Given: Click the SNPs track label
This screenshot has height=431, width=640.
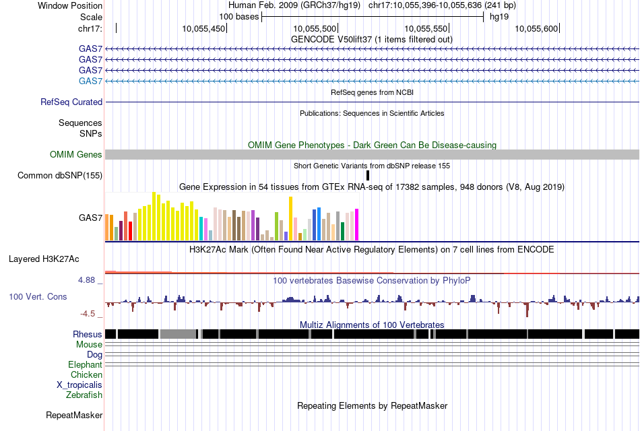Looking at the screenshot, I should [91, 133].
